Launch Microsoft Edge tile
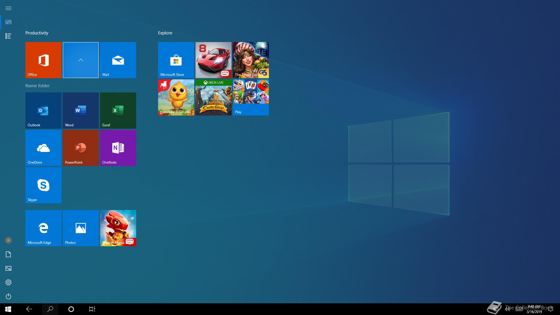This screenshot has width=560, height=315. point(43,228)
